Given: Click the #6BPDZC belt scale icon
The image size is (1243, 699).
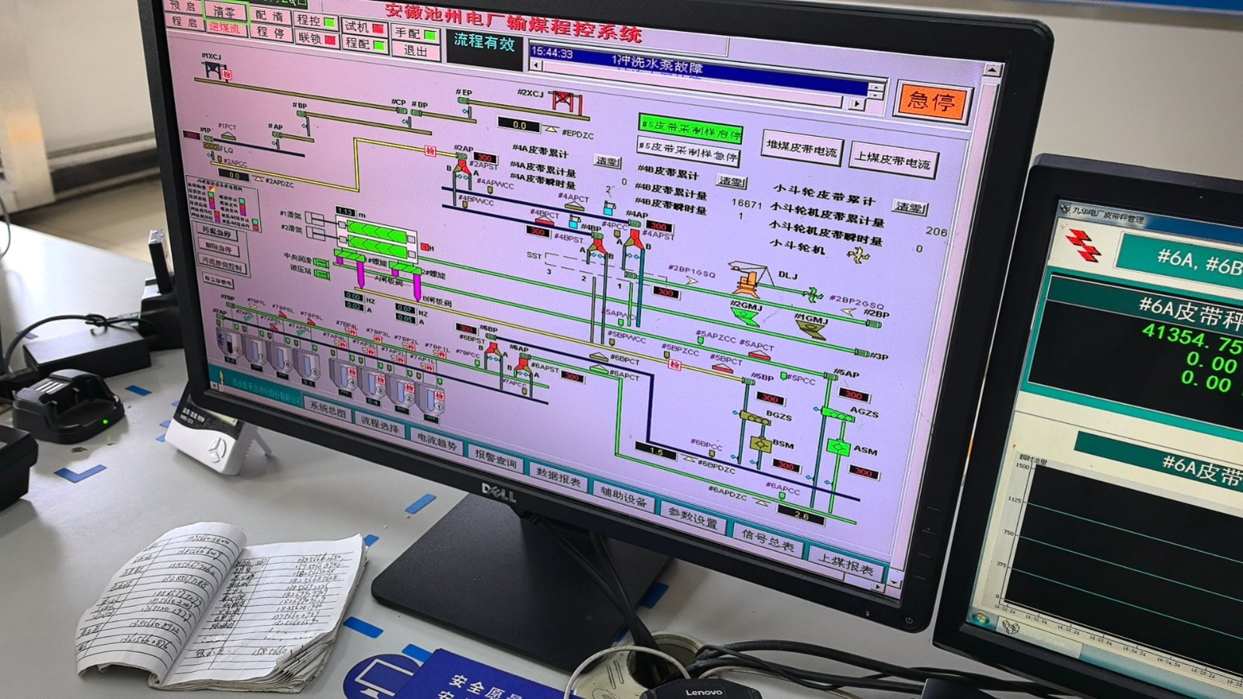Looking at the screenshot, I should pyautogui.click(x=688, y=458).
